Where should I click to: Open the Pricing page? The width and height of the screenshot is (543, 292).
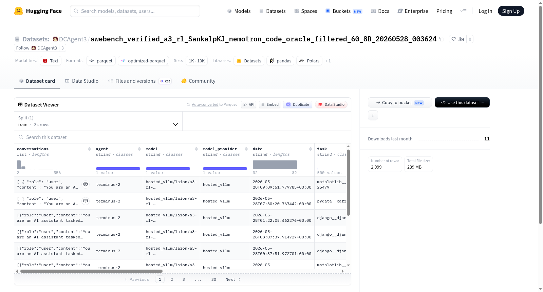tap(444, 11)
